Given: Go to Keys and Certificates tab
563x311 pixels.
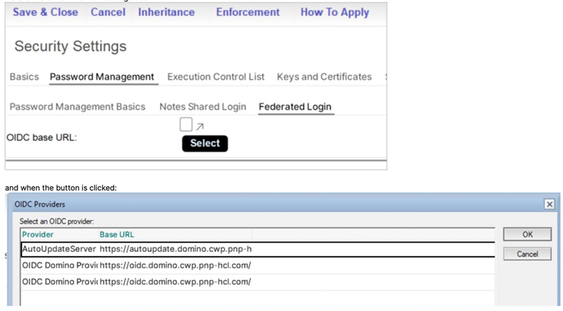Looking at the screenshot, I should coord(324,77).
